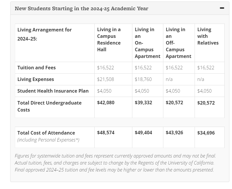Click the $34,696 cost of attendance value
The width and height of the screenshot is (232, 189).
[x=206, y=133]
